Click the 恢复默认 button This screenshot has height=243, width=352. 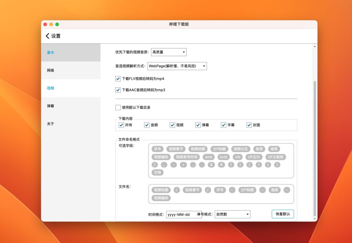click(283, 214)
